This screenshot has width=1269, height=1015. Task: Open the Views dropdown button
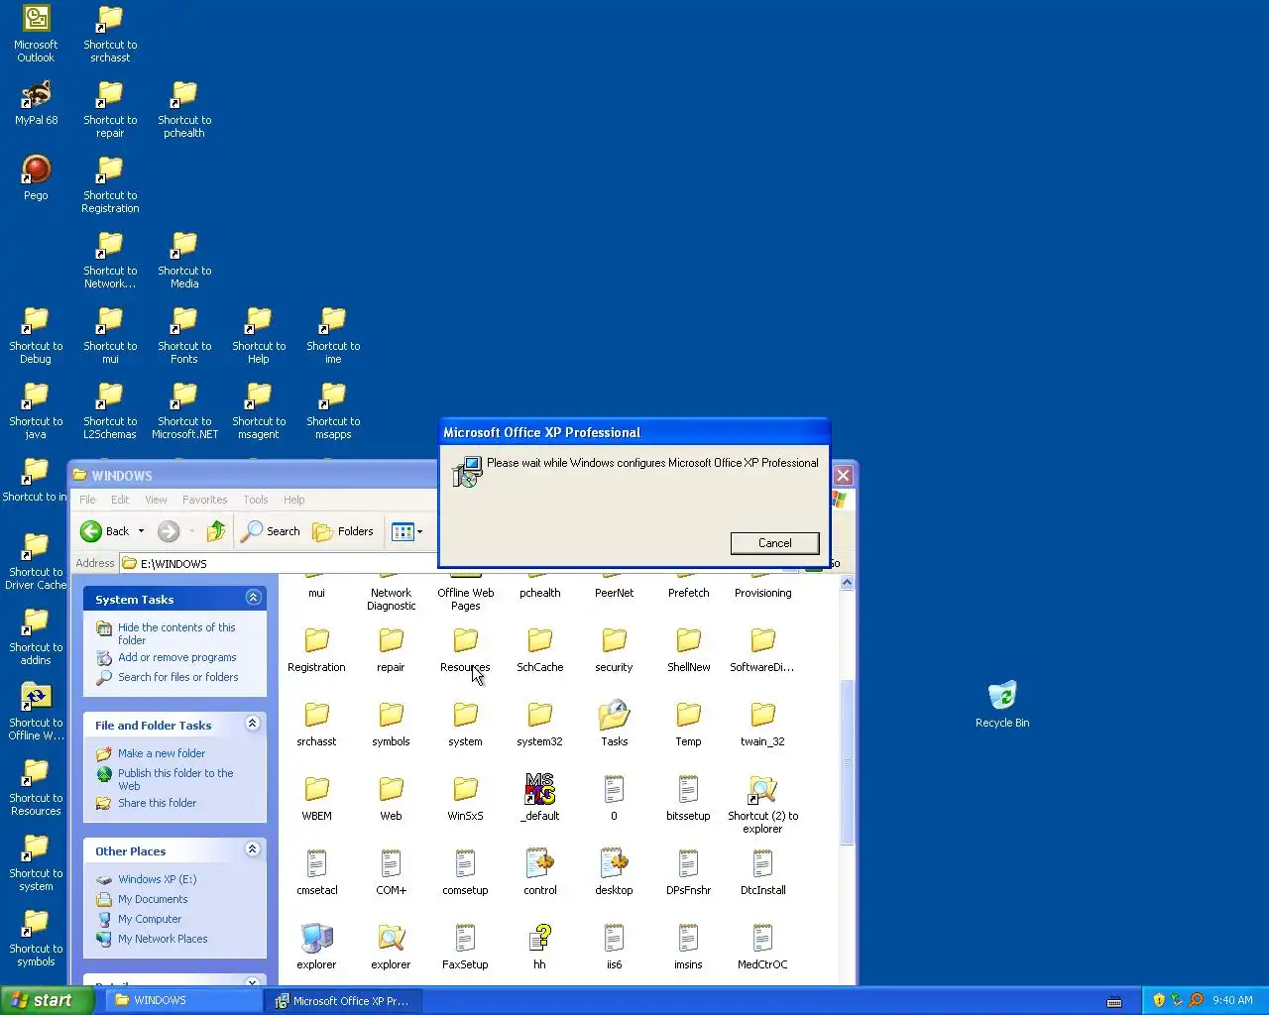(x=407, y=531)
